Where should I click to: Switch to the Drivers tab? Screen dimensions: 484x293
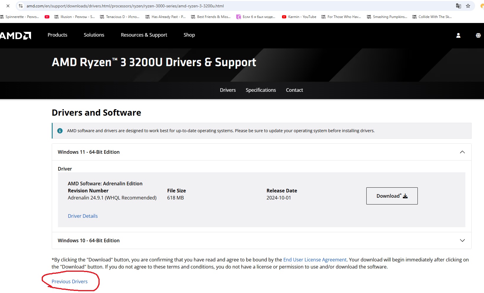click(x=228, y=90)
